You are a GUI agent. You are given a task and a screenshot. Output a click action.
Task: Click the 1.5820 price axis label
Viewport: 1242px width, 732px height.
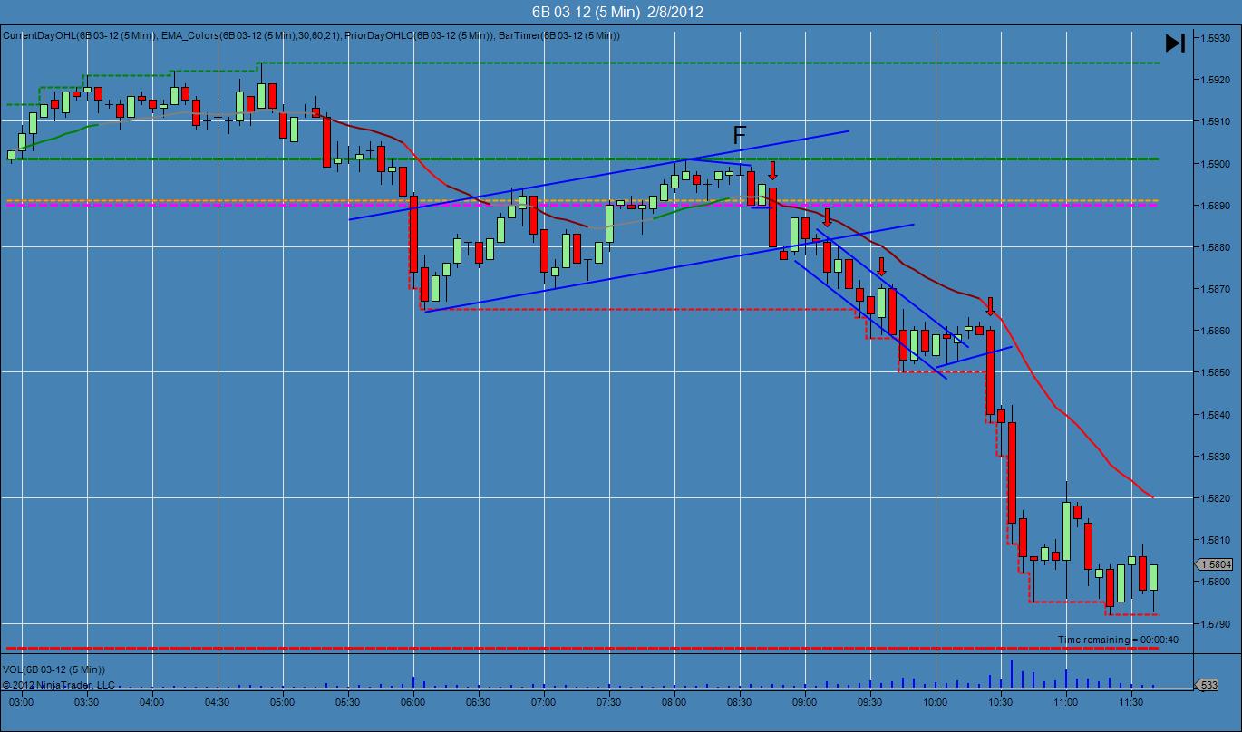(1216, 498)
